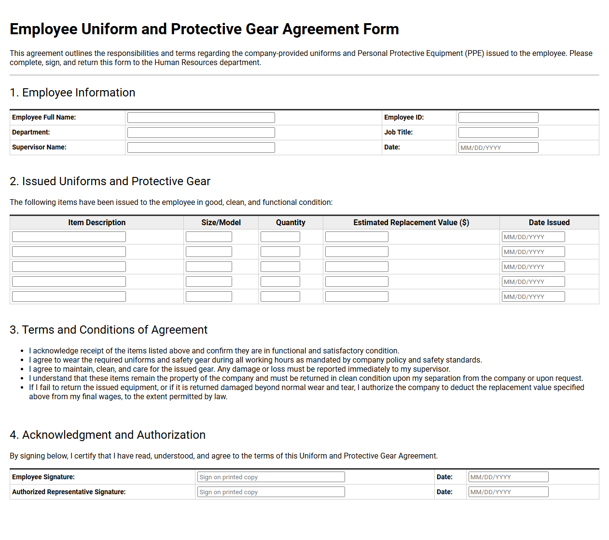Click heading '1. Employee Information'
The image size is (609, 540).
point(72,93)
